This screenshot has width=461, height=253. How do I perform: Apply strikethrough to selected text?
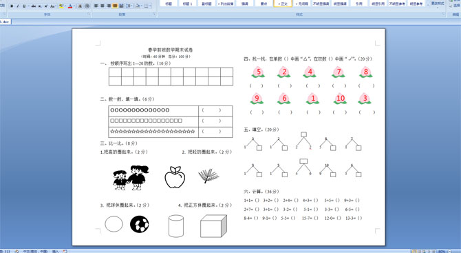(34, 6)
